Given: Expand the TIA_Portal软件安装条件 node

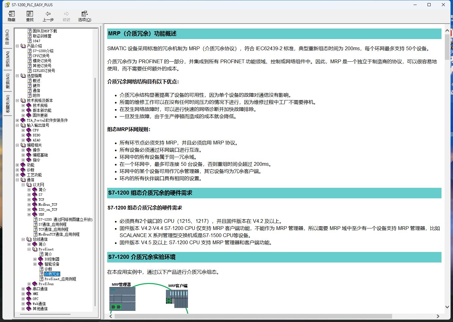Looking at the screenshot, I should pyautogui.click(x=17, y=120).
